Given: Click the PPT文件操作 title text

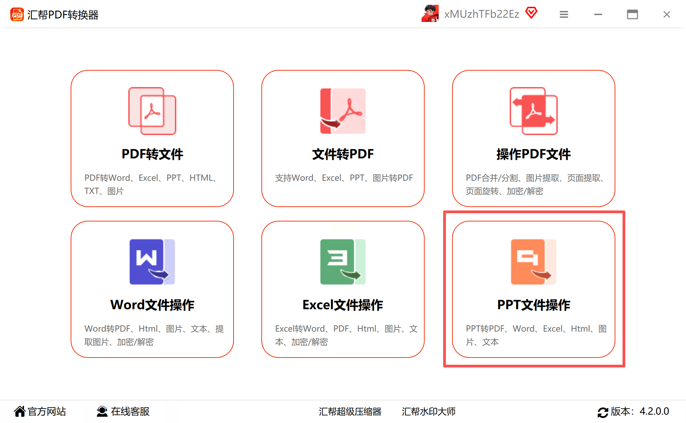Looking at the screenshot, I should (x=533, y=305).
